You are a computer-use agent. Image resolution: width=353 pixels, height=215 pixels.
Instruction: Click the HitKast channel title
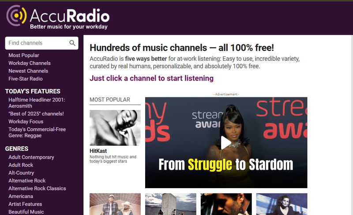[x=98, y=151]
